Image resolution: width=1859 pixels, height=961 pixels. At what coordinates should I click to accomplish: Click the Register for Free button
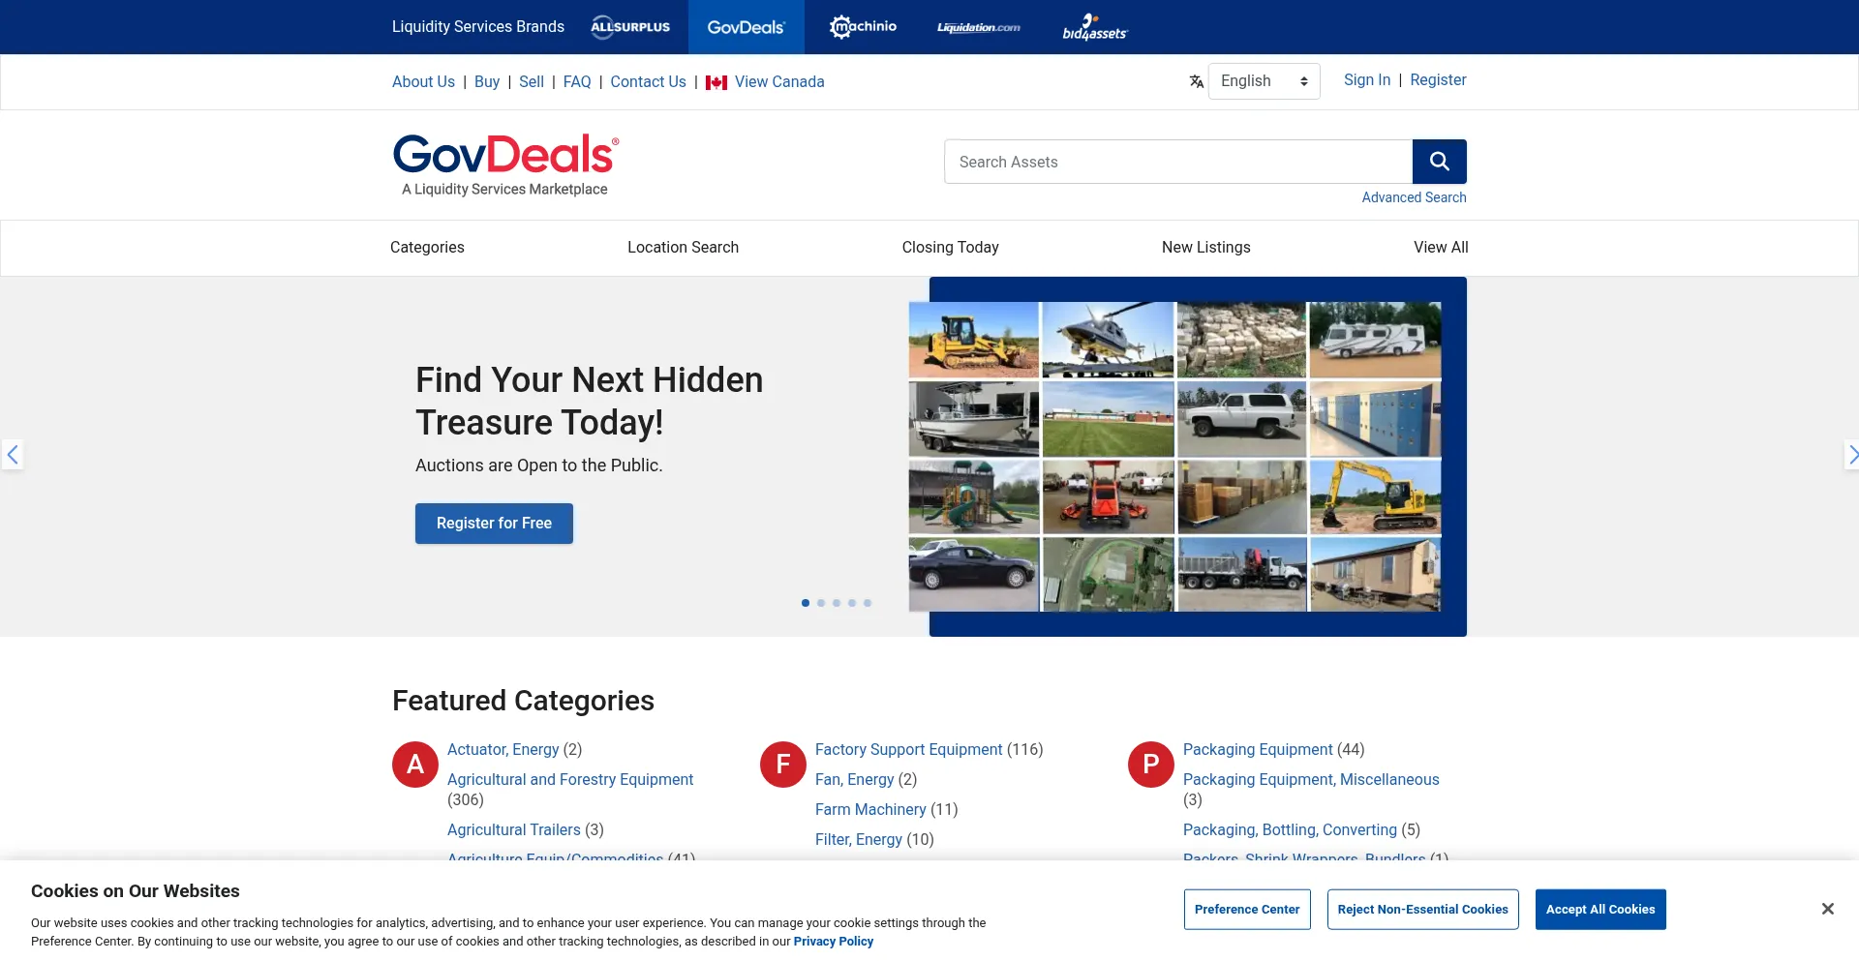pyautogui.click(x=494, y=524)
